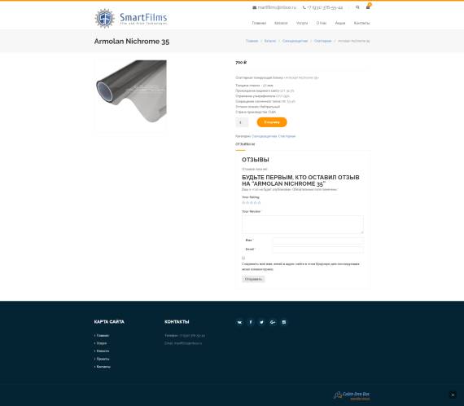Open the shopping cart icon
The width and height of the screenshot is (464, 406).
[368, 7]
